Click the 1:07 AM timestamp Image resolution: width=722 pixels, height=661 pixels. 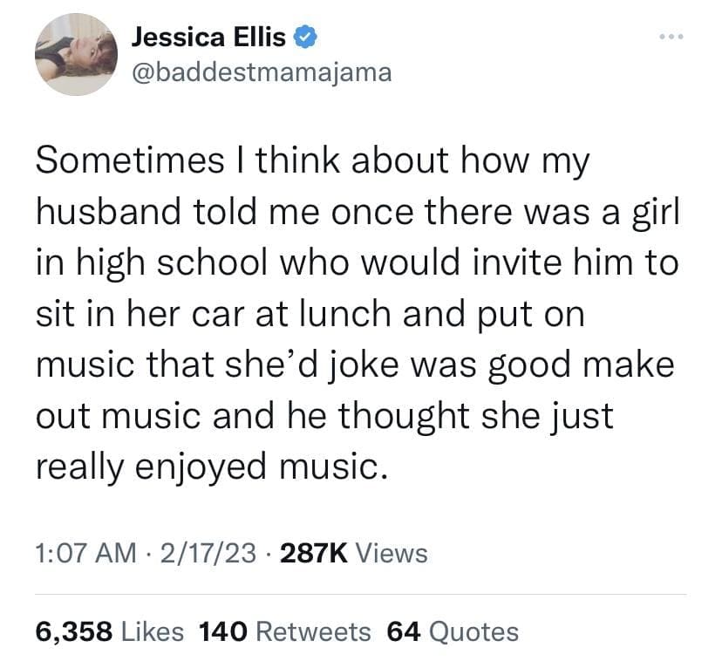coord(86,552)
